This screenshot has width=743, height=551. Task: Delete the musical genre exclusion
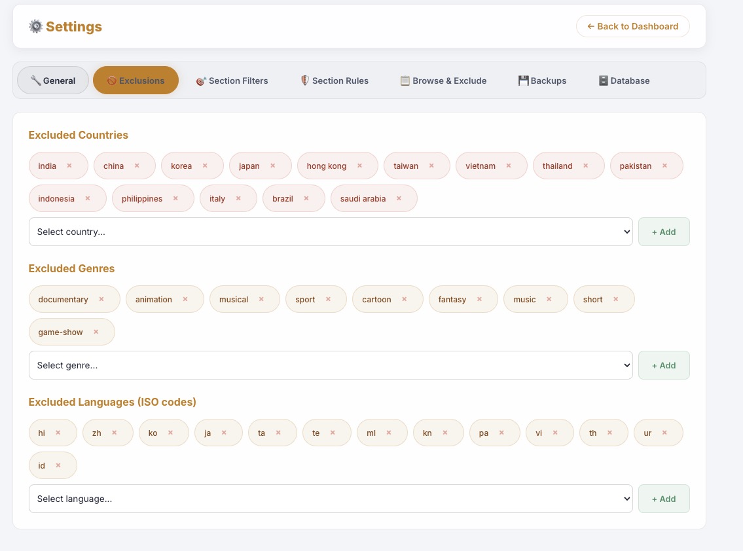[x=262, y=300]
